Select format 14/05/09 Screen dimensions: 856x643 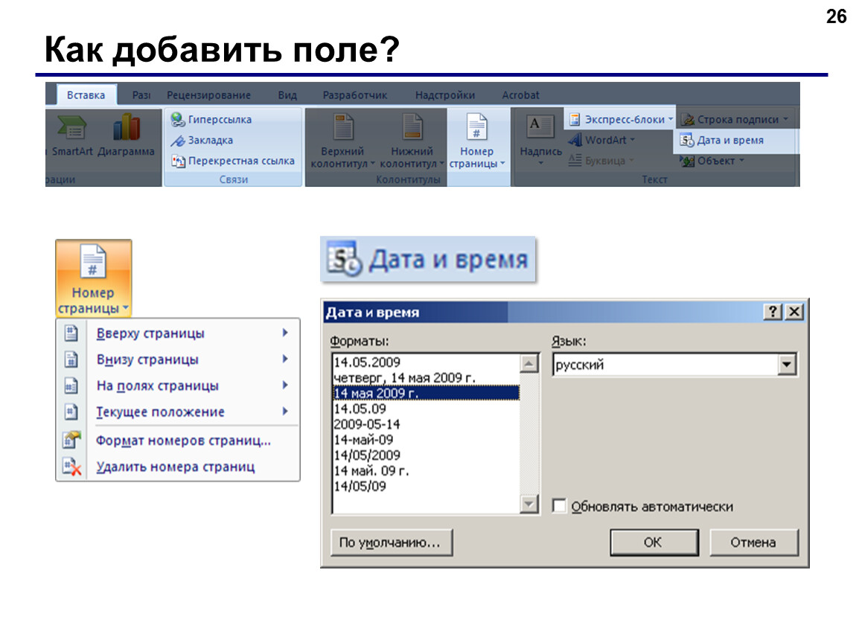(426, 486)
